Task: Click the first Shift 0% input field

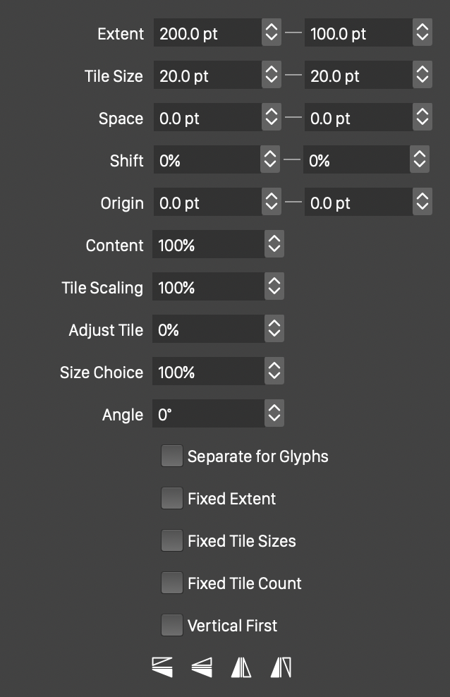Action: pos(207,159)
